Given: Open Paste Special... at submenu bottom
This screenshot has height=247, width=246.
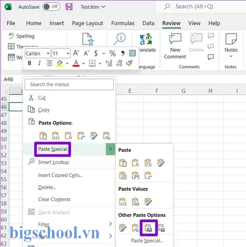Looking at the screenshot, I should (x=147, y=240).
